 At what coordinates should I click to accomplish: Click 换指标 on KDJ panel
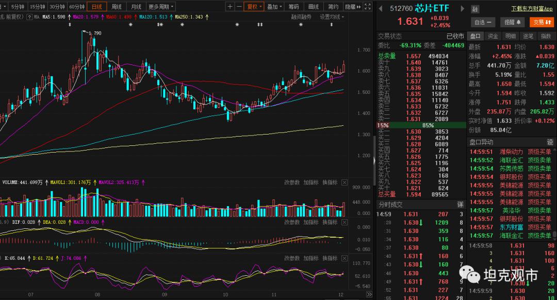[x=330, y=258]
